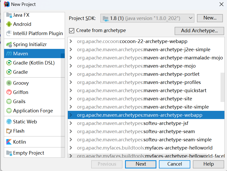Expand selected maven-archetype-webapp node
227x171 pixels.
coord(71,115)
